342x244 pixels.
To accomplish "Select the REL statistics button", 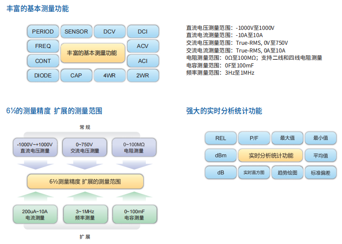I will [x=220, y=139].
